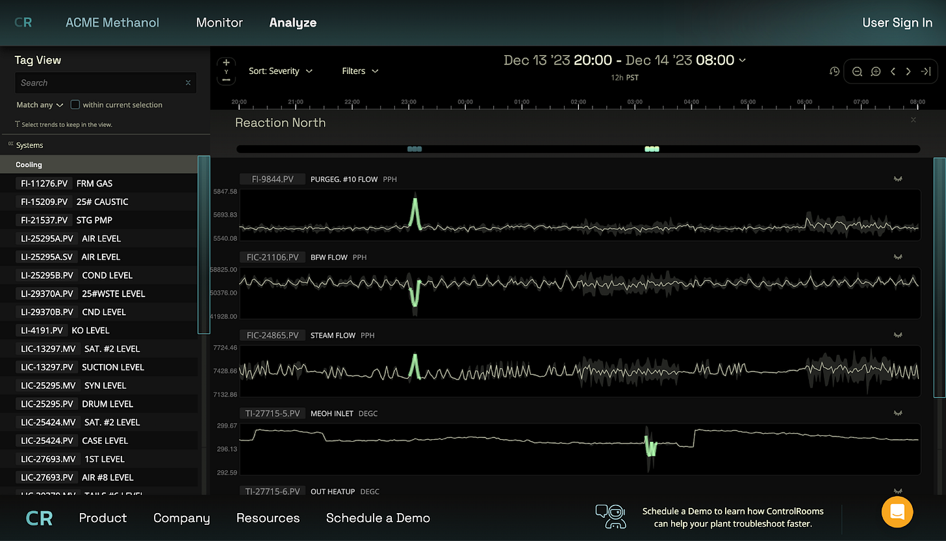Select tag LI-25295A.PV AIR LEVEL
Image resolution: width=946 pixels, height=541 pixels.
99,239
